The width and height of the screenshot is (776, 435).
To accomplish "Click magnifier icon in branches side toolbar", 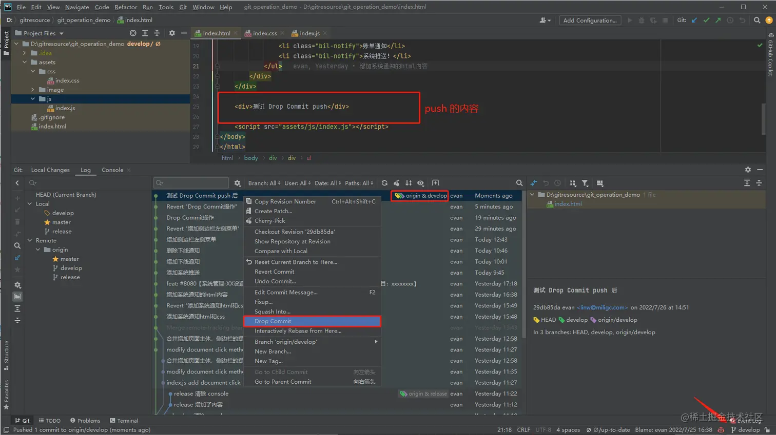I will pos(17,246).
